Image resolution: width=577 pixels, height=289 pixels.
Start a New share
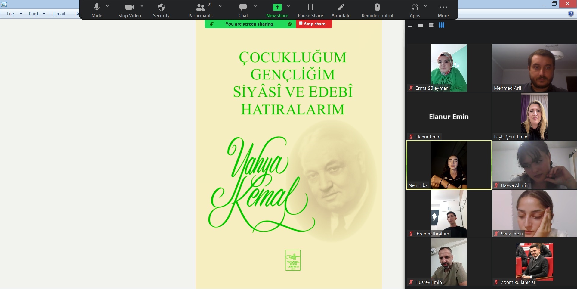pos(277,10)
